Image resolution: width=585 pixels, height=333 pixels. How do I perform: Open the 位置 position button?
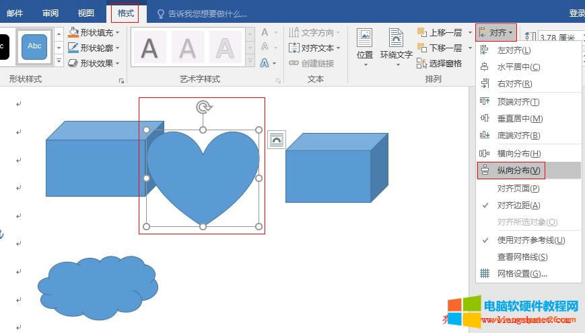coord(364,47)
